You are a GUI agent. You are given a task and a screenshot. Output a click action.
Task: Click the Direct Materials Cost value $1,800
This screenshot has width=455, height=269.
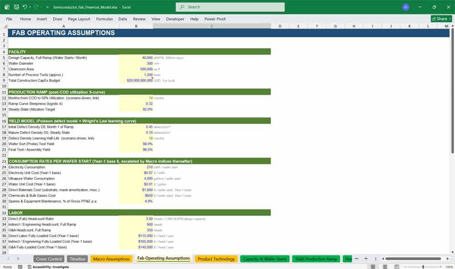[x=136, y=190]
